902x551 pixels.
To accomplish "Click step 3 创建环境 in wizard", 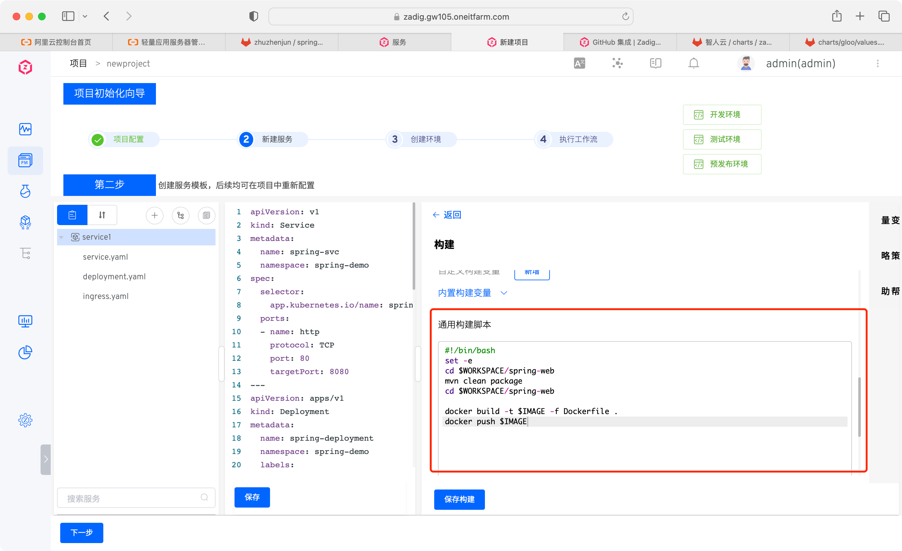I will point(422,139).
